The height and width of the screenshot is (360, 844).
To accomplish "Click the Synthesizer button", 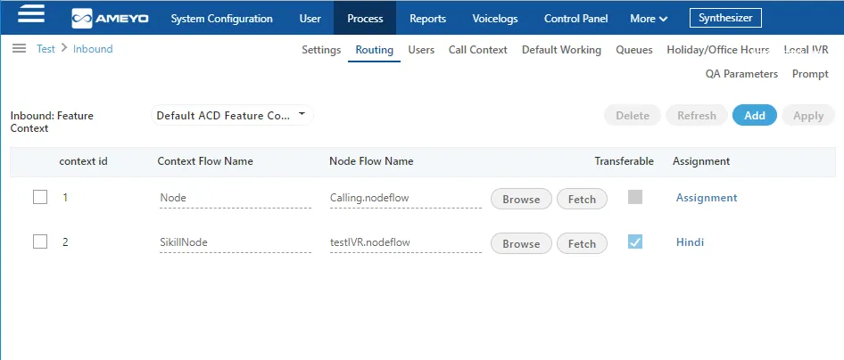I will click(725, 18).
